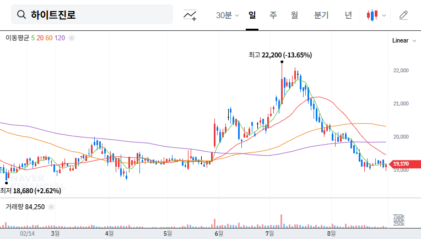421x239 pixels.
Task: Expand chart type chevron next to candlestick
Action: point(384,15)
